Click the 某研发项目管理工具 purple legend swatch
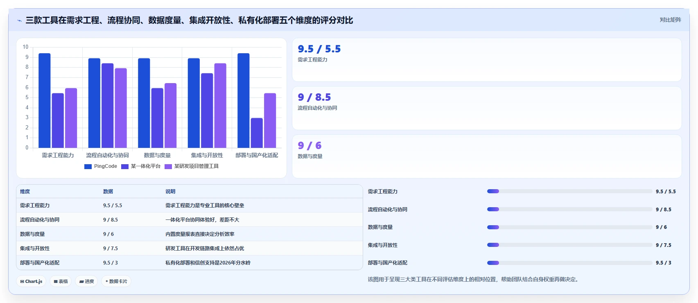This screenshot has width=698, height=303. coord(168,166)
